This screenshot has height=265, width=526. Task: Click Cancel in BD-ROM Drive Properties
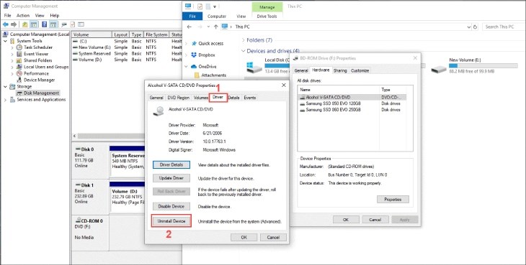(375, 220)
